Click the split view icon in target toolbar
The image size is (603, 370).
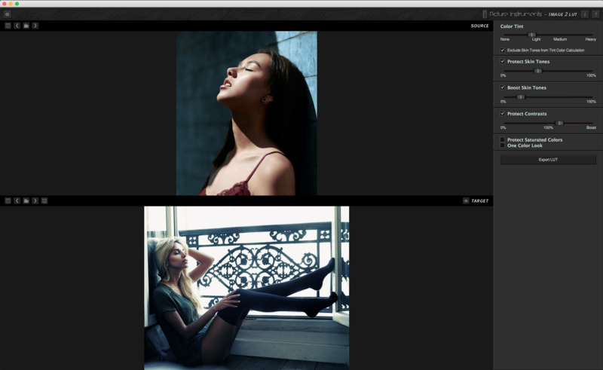click(x=44, y=200)
